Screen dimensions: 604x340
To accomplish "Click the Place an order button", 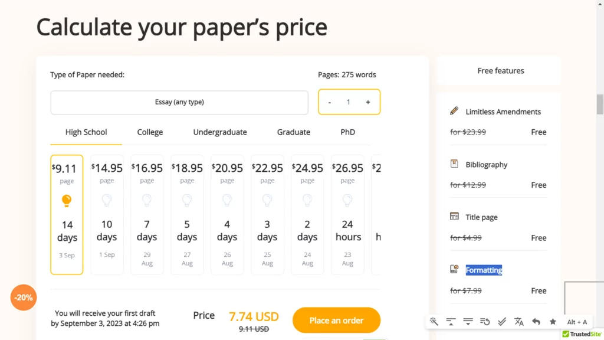I will tap(336, 321).
